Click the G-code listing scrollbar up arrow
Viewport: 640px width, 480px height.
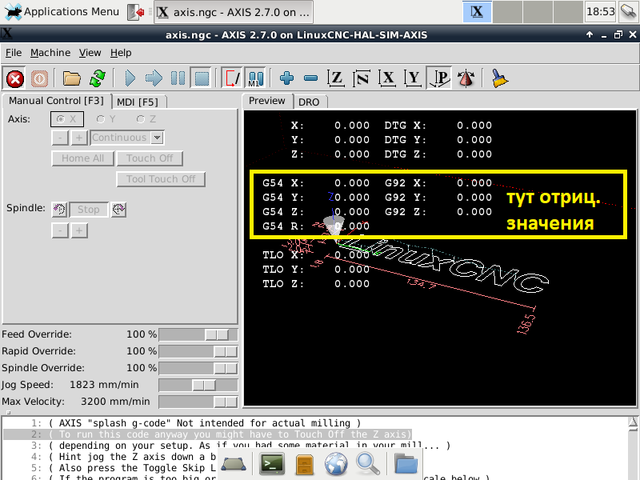pos(633,423)
